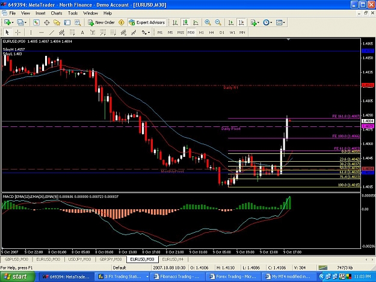Switch timeframe to H1
Viewport: 376px width, 282px height.
201,32
